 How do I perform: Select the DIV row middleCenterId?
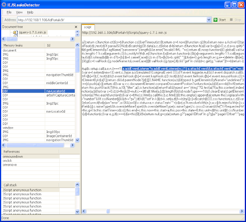[x=38, y=83]
